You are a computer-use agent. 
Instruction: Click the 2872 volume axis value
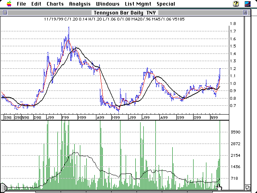tap(235, 144)
